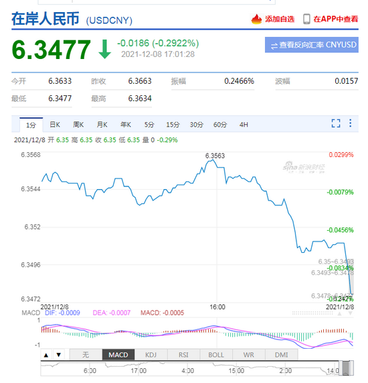The height and width of the screenshot is (383, 368).
Task: Open the fullscreen chart view icon
Action: [336, 123]
